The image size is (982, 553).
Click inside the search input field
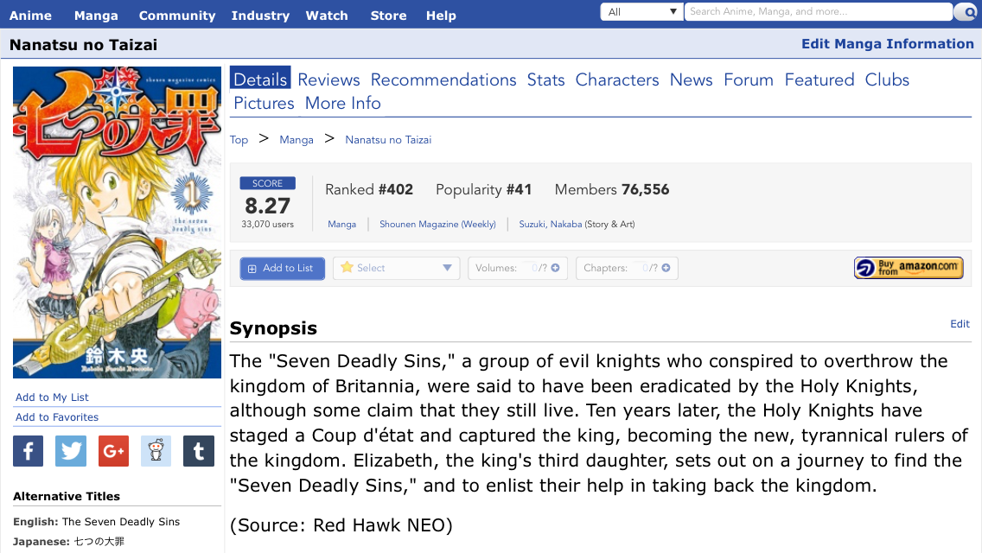[818, 12]
